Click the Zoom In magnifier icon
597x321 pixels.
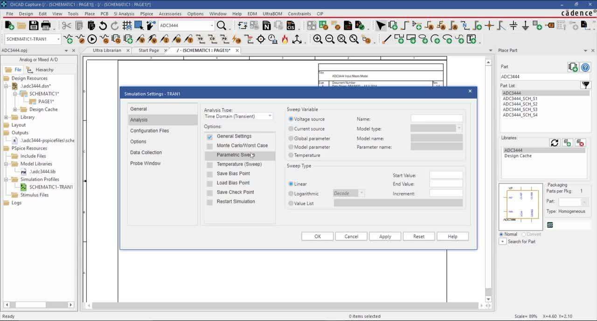coord(318,39)
